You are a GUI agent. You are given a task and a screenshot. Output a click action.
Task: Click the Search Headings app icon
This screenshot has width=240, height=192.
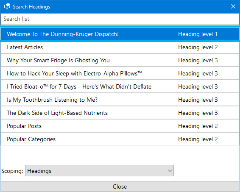[7, 7]
